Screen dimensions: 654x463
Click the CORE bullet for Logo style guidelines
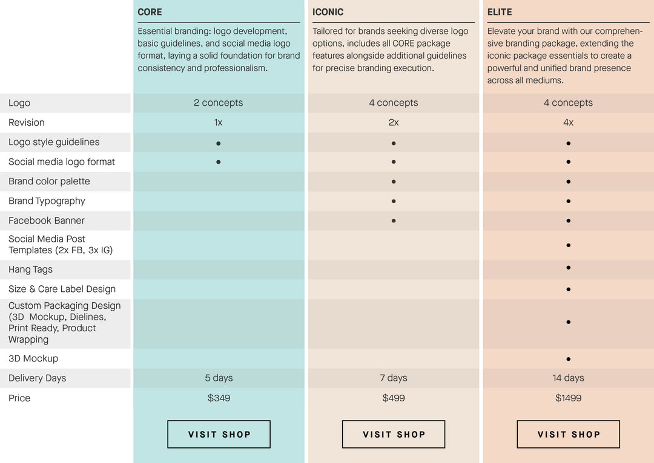[x=219, y=143]
